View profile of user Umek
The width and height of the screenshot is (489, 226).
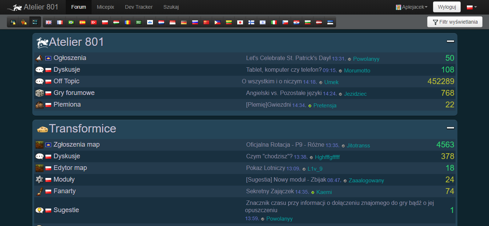click(331, 82)
